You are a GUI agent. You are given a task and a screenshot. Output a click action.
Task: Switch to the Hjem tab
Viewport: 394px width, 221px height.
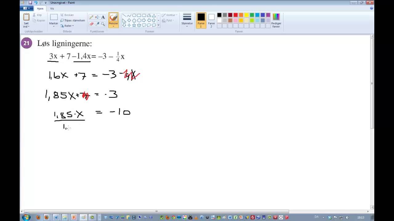point(40,9)
